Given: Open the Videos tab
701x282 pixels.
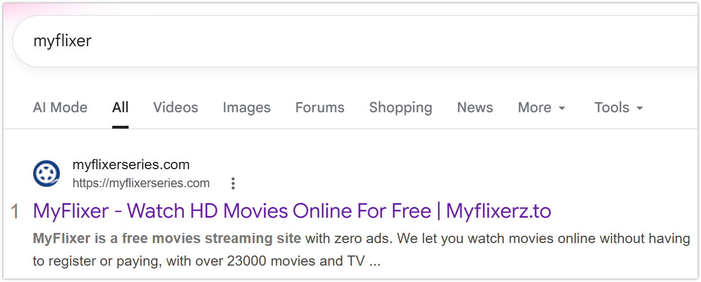Looking at the screenshot, I should click(175, 107).
